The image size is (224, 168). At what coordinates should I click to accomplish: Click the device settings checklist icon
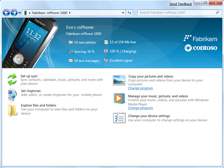pos(119,118)
